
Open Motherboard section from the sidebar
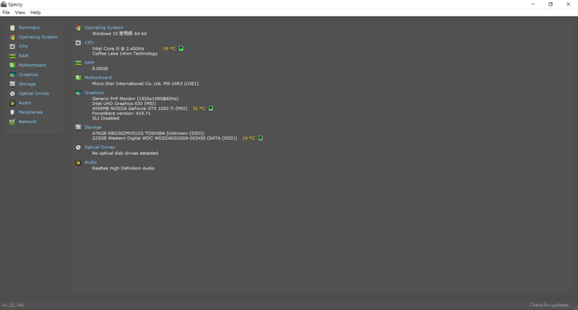(x=32, y=65)
